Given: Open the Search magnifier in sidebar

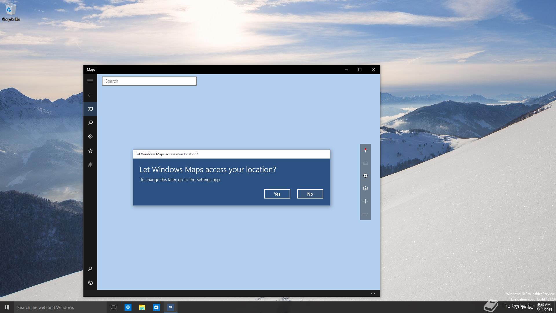Looking at the screenshot, I should (x=90, y=123).
